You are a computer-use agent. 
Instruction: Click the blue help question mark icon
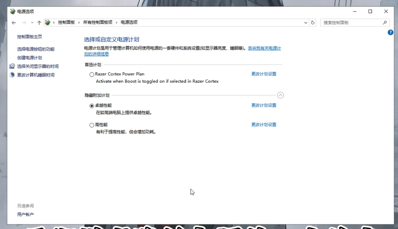390,32
